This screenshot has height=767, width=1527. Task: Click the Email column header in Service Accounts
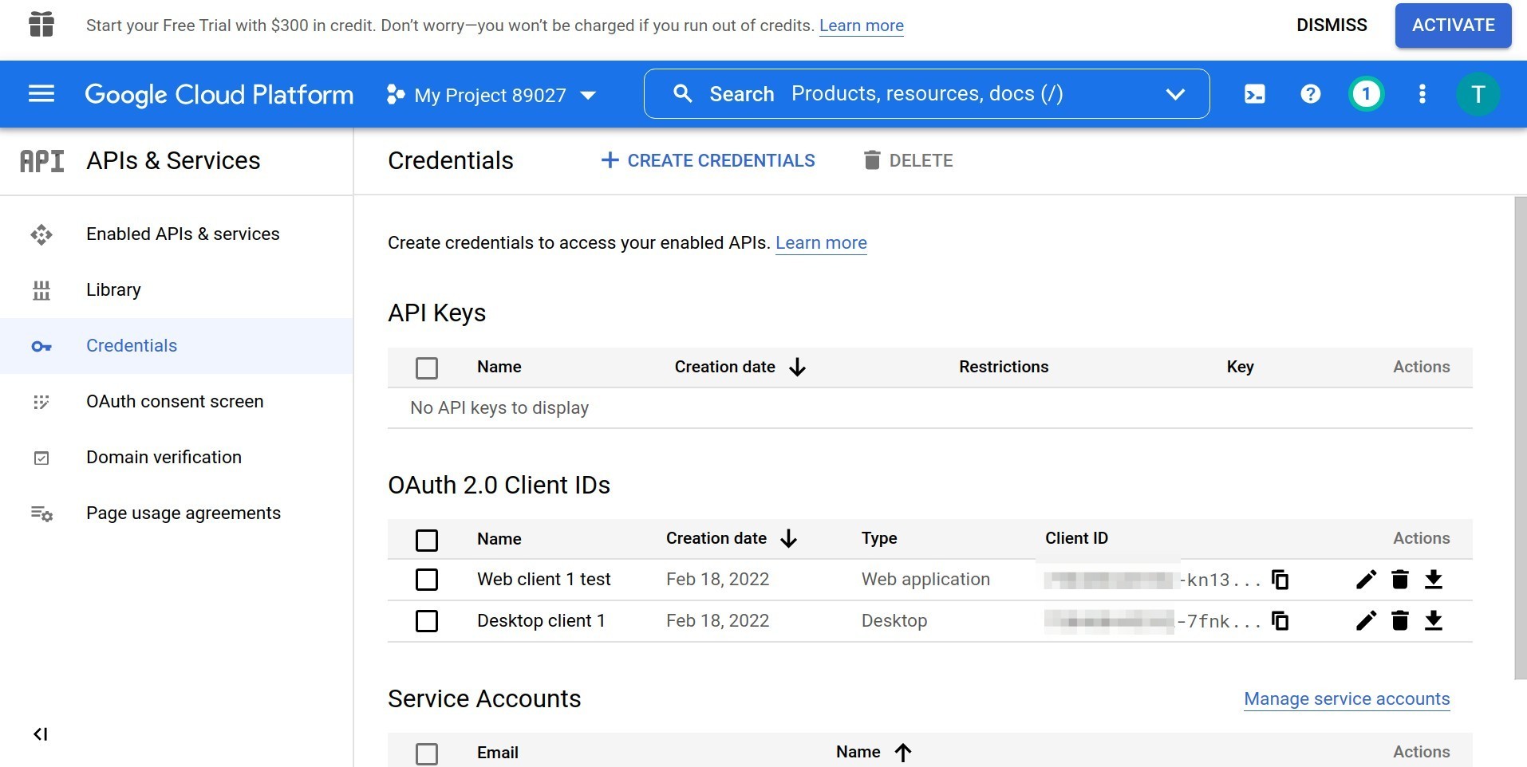pyautogui.click(x=498, y=753)
